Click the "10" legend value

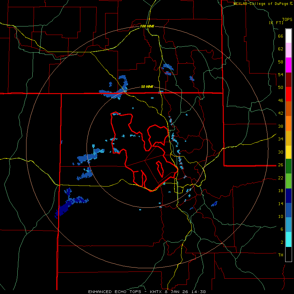281,217
